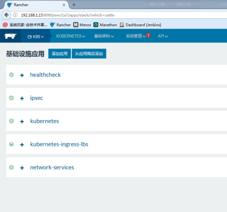Open the healthcheck stack link
Viewport: 227px width, 212px height.
click(45, 75)
